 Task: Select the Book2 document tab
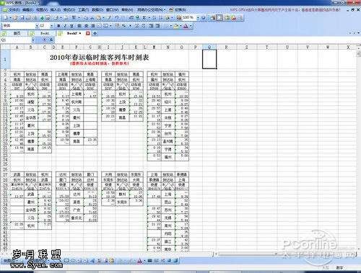point(71,33)
